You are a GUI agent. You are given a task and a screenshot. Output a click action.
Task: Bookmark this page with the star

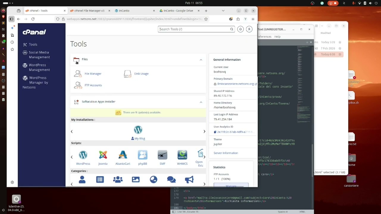pos(206,19)
